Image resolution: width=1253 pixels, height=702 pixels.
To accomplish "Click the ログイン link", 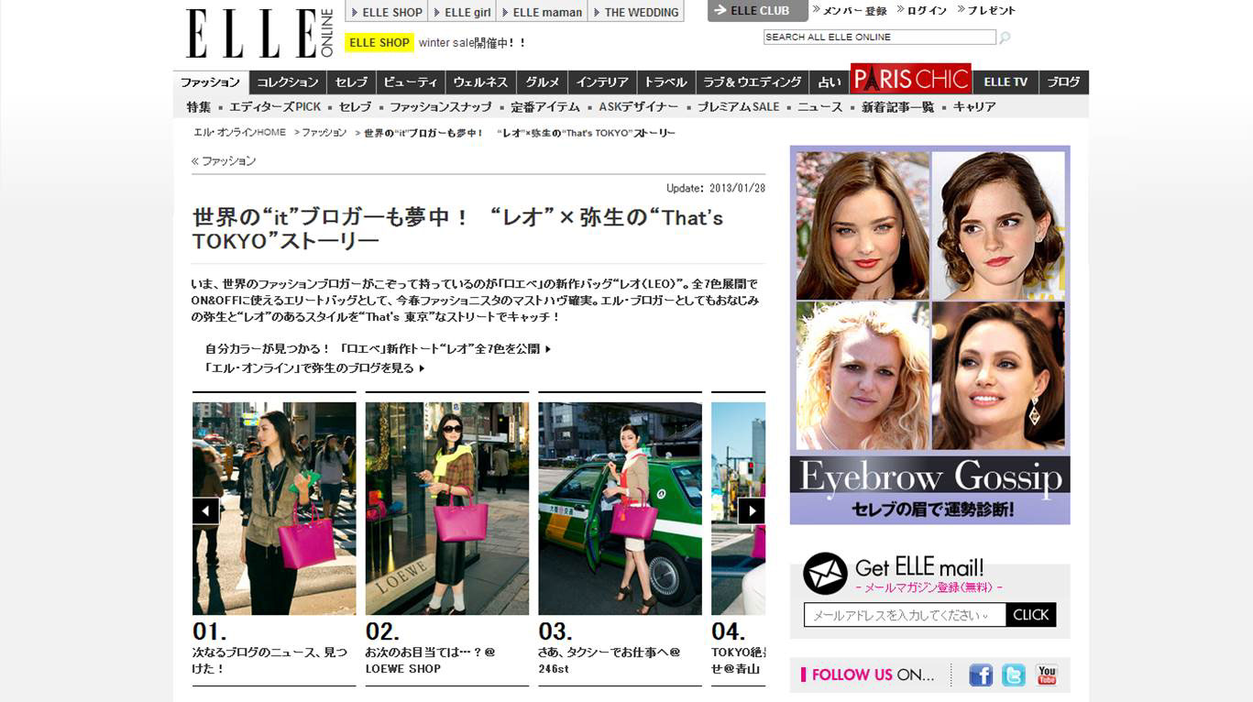I will (921, 11).
